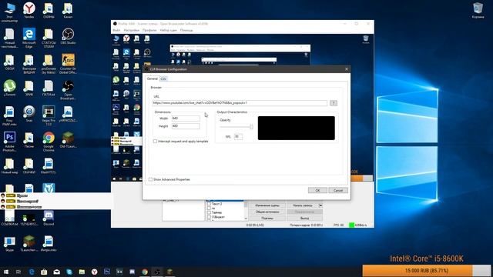
Task: Open the Yandex browser taskbar icon
Action: point(94,272)
